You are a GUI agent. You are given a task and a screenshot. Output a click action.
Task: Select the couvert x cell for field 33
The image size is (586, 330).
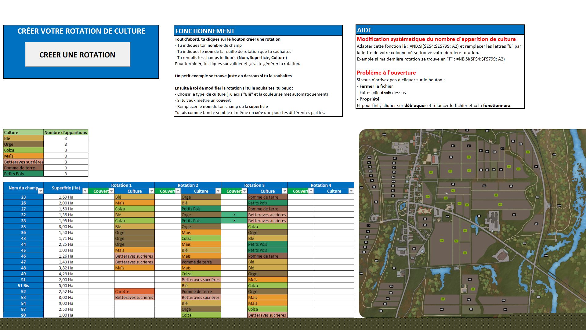click(x=234, y=221)
